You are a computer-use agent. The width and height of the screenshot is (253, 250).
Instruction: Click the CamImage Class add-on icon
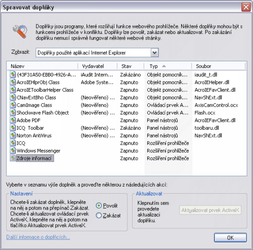[x=13, y=105]
